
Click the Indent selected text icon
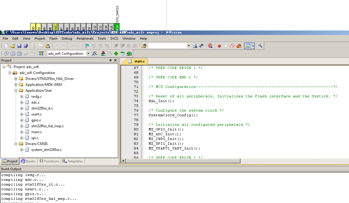coord(116,46)
